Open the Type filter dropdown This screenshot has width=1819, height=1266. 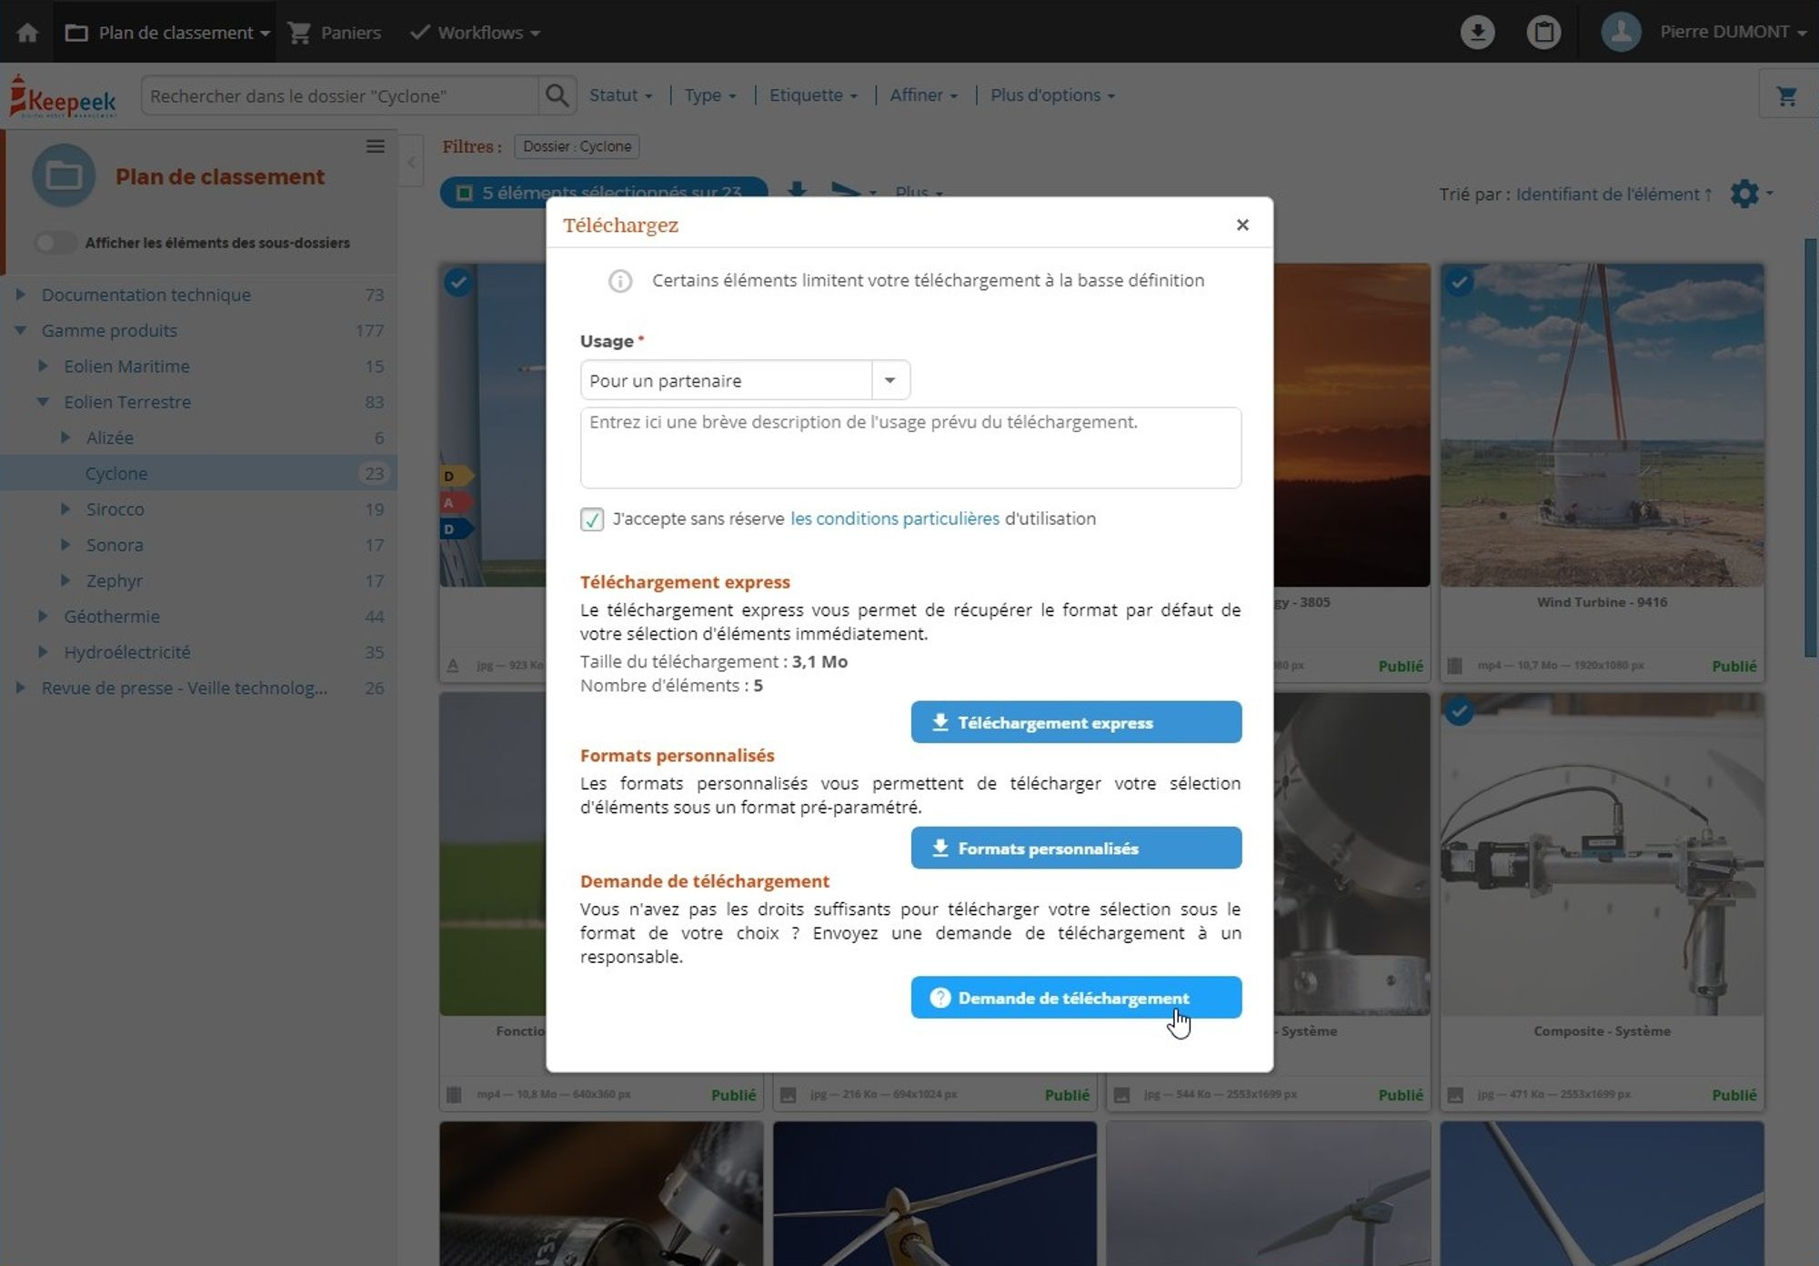pyautogui.click(x=709, y=95)
